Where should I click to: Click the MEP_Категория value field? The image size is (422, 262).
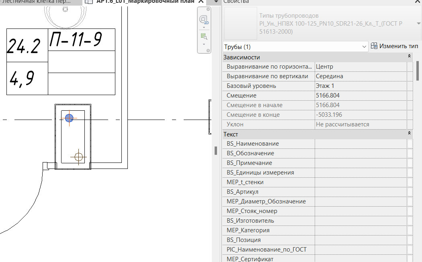click(x=361, y=230)
